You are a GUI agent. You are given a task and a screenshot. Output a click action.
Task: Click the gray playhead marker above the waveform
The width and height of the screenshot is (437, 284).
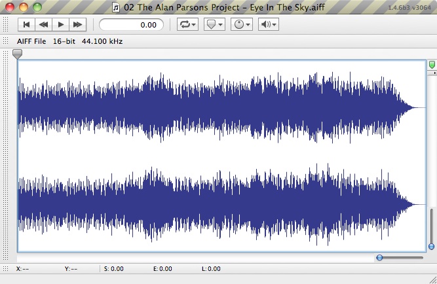[x=17, y=54]
